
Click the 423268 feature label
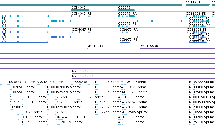tap(61, 97)
